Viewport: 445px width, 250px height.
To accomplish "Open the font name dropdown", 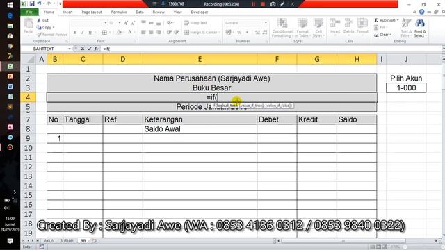I will point(105,23).
